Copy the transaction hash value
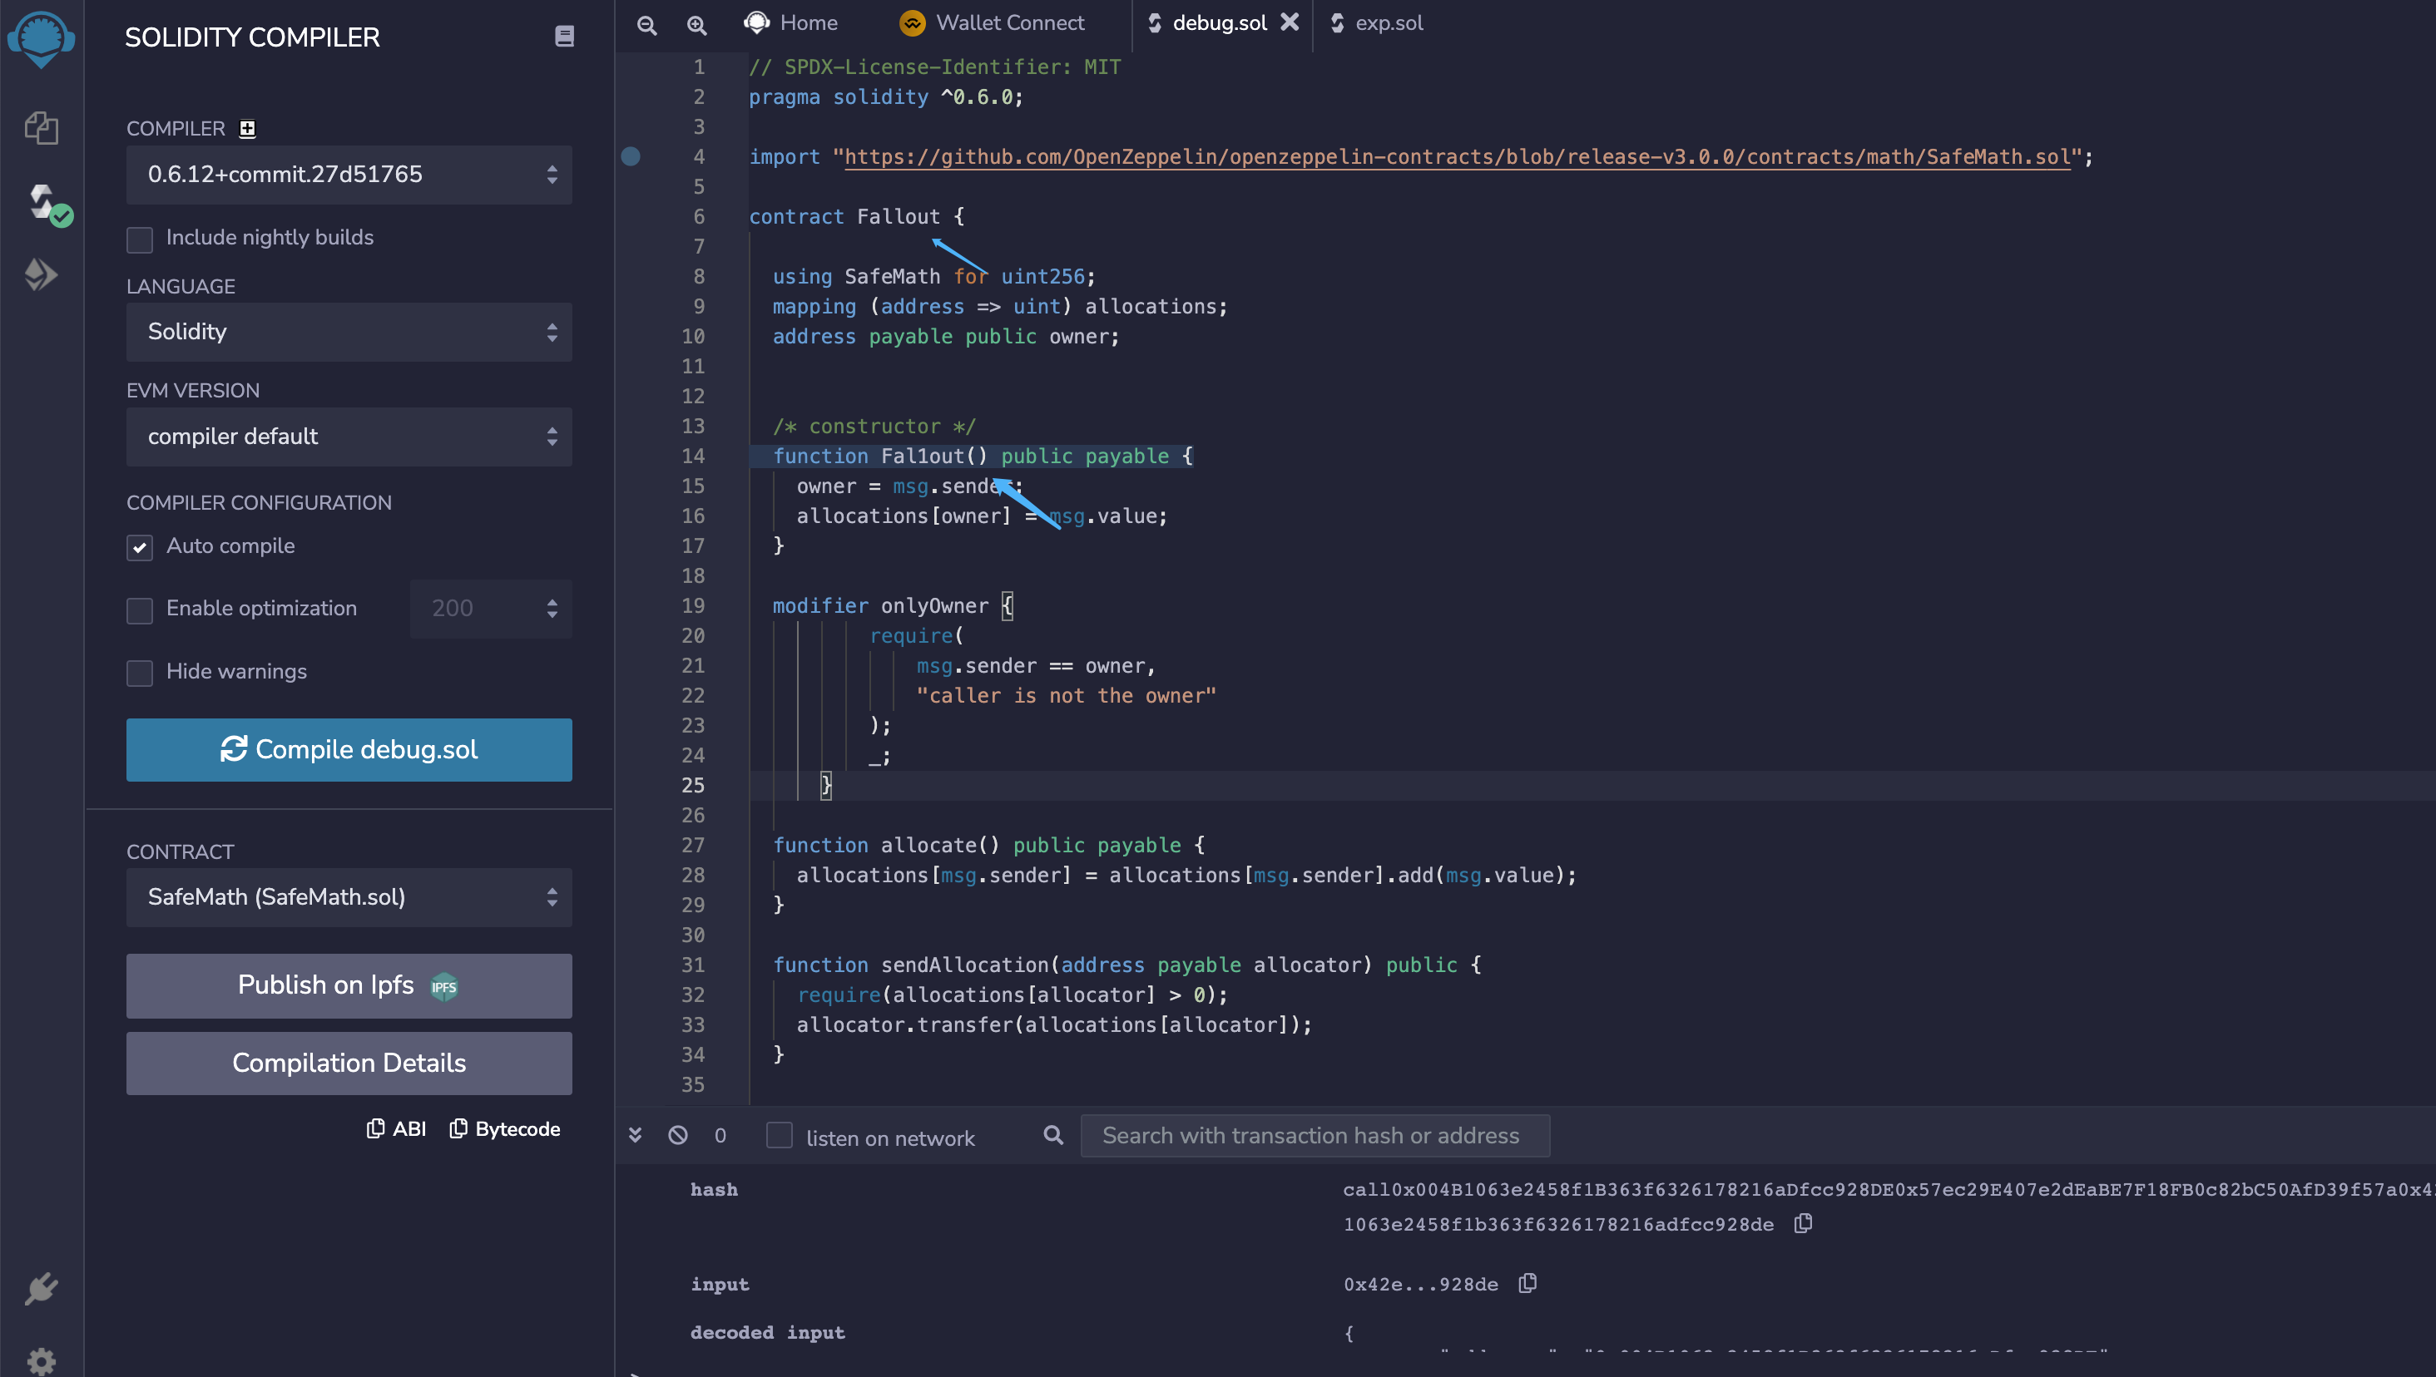Viewport: 2436px width, 1377px height. click(x=1803, y=1223)
